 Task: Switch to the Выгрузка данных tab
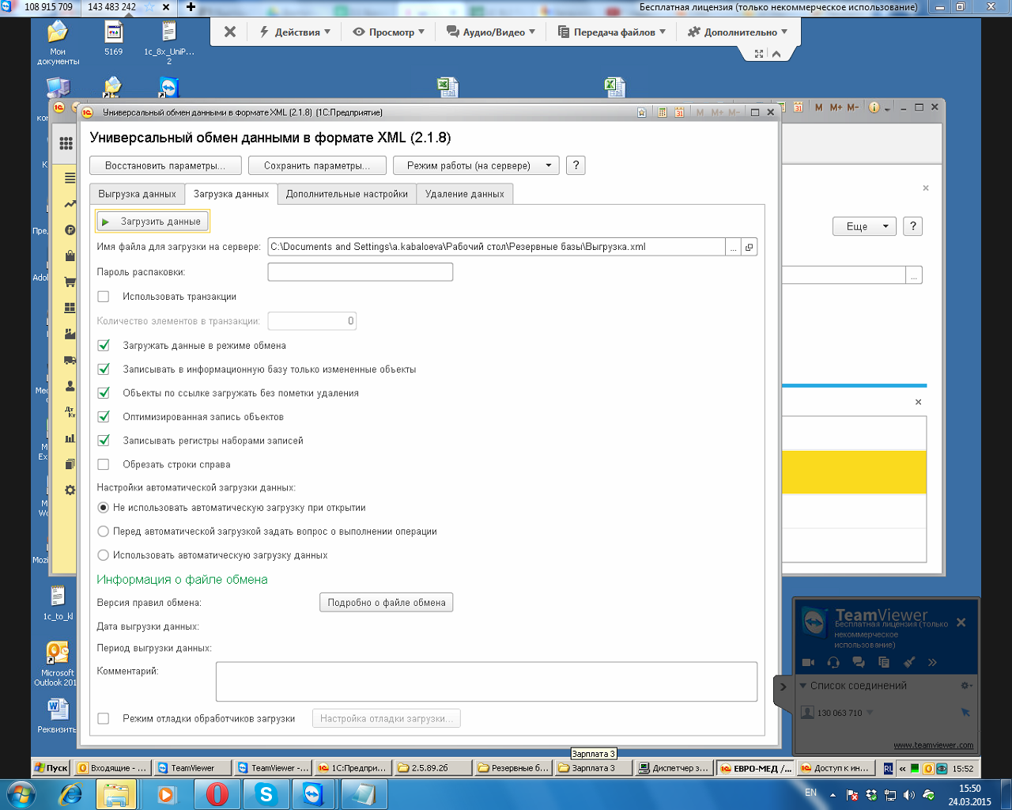pos(137,194)
